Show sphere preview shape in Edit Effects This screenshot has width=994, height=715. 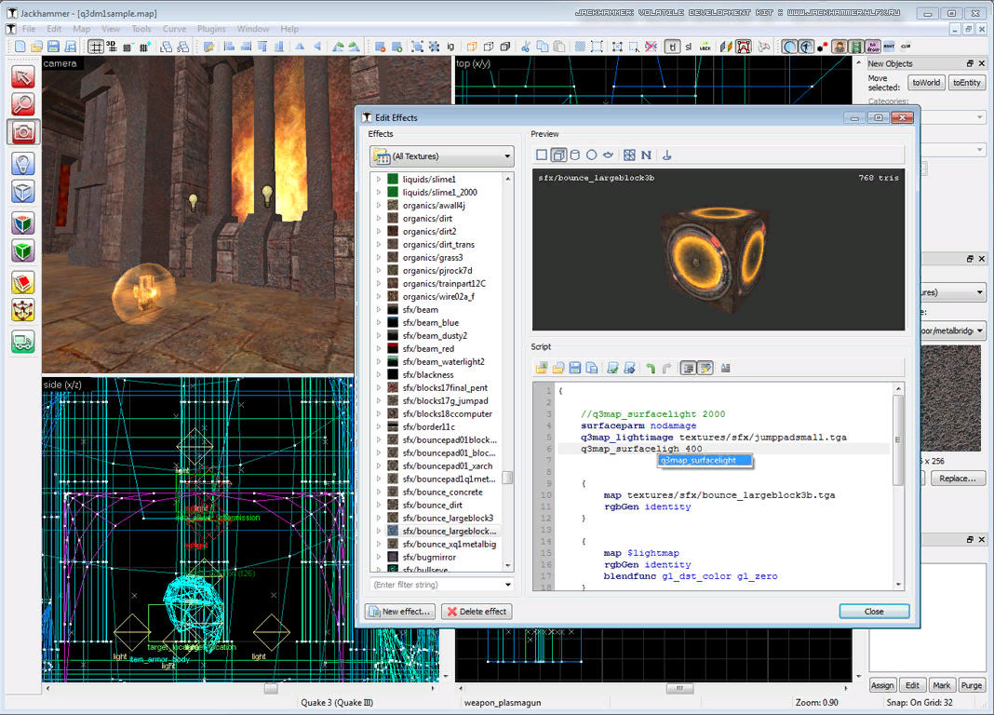click(x=591, y=155)
